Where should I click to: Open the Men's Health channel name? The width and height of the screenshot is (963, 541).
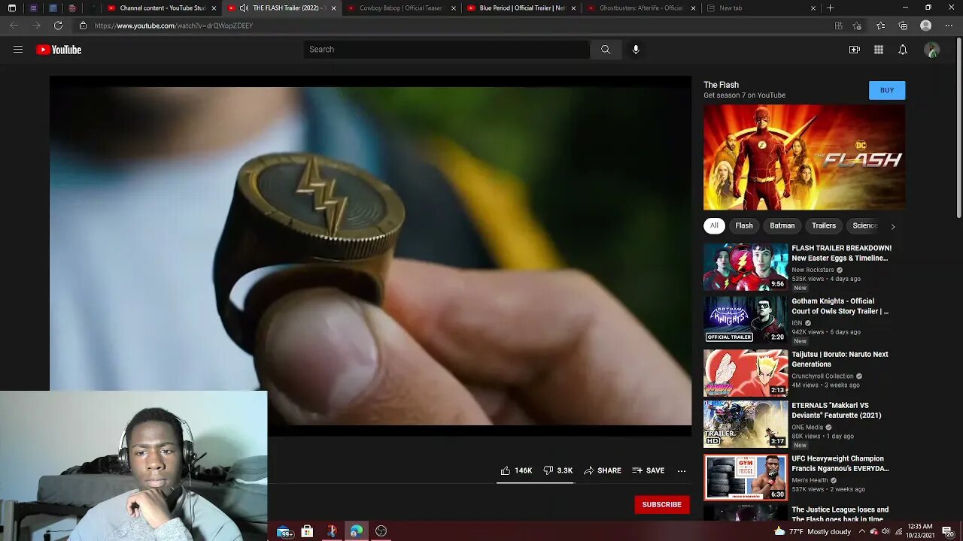pyautogui.click(x=810, y=480)
